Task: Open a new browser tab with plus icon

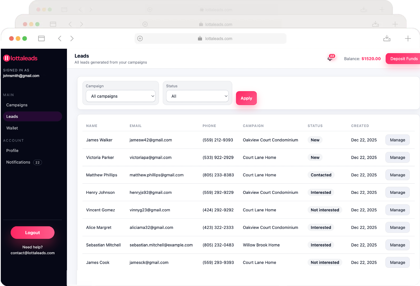Action: pos(408,38)
